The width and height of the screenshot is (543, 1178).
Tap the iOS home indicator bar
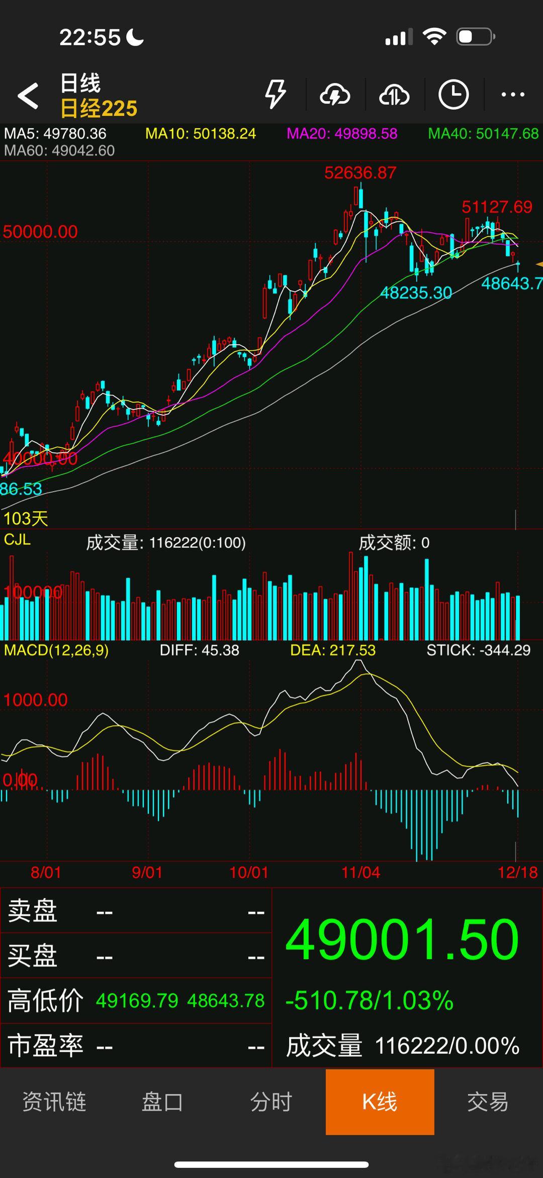[271, 1164]
